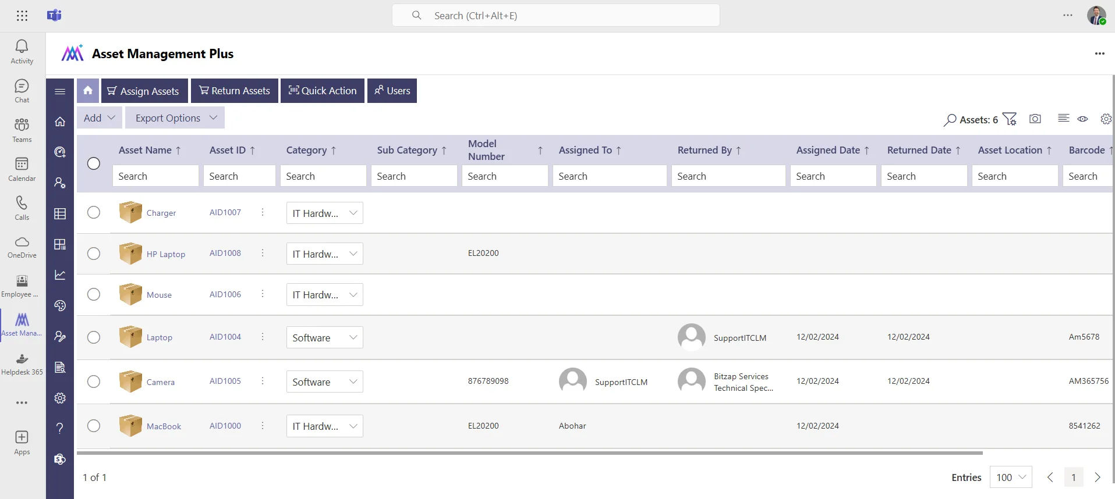Open Activity notifications bell
This screenshot has height=499, width=1115.
22,52
